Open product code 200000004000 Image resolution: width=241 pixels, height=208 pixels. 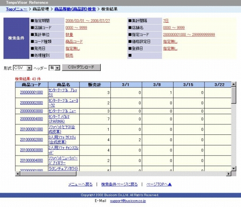[x=32, y=119]
